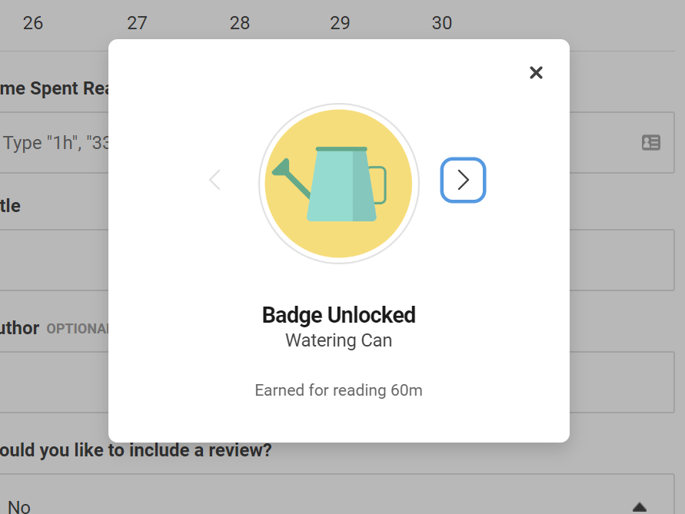Viewport: 685px width, 514px height.
Task: Click the Badge Unlocked heading
Action: pos(338,315)
